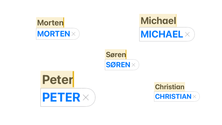Click the highlighted word Christian
This screenshot has width=222, height=125.
coord(170,87)
